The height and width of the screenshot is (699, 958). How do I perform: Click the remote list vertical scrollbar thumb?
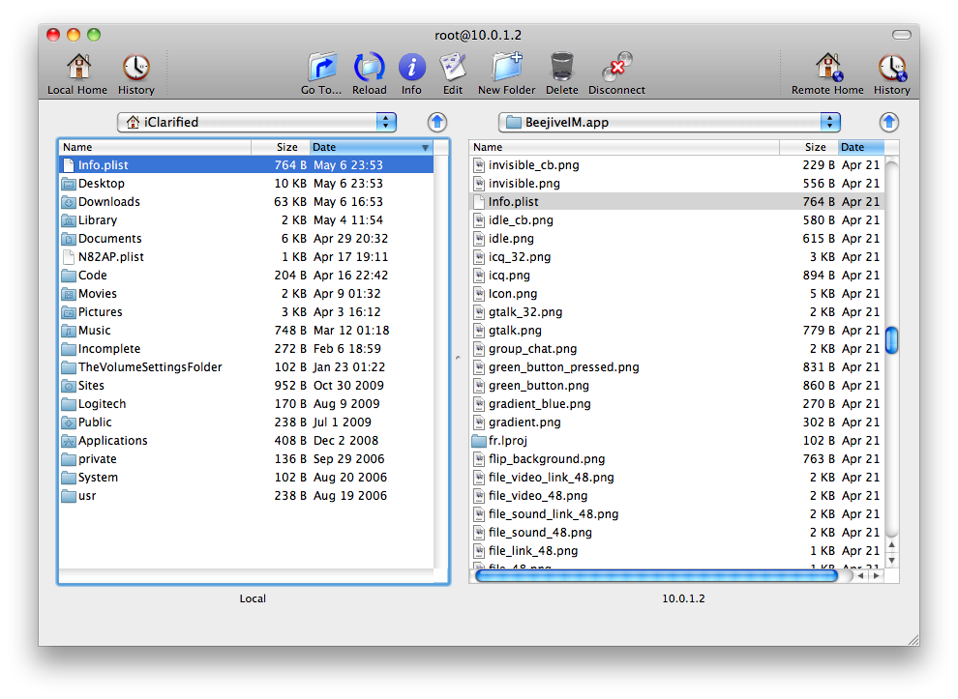(x=891, y=340)
